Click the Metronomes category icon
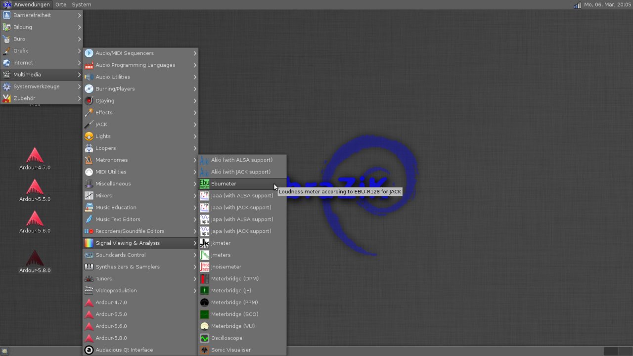Image resolution: width=633 pixels, height=356 pixels. pos(89,160)
